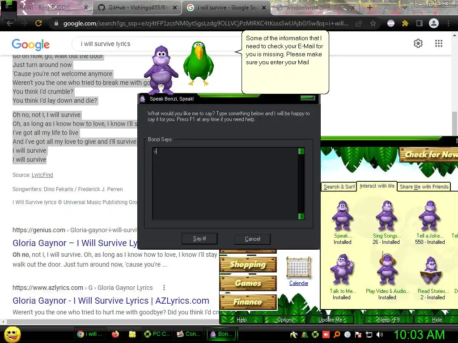Open the file explorer taskbar icon

tap(132, 334)
